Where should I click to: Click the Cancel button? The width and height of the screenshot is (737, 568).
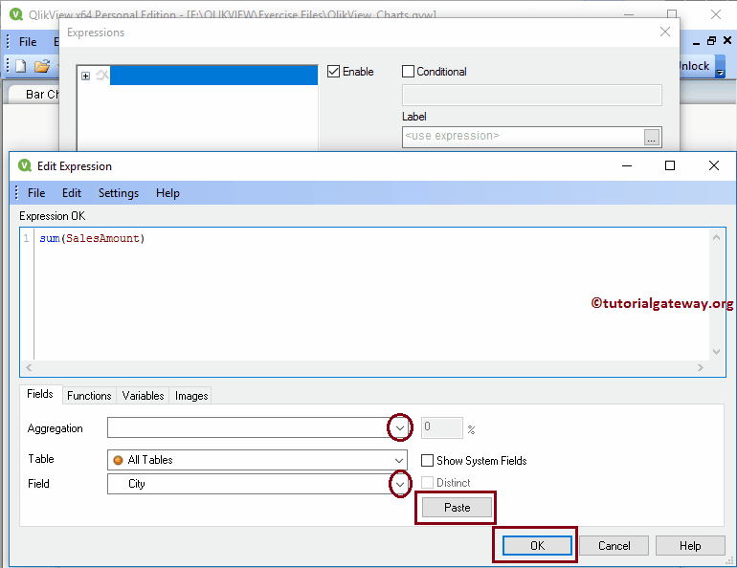coord(614,545)
